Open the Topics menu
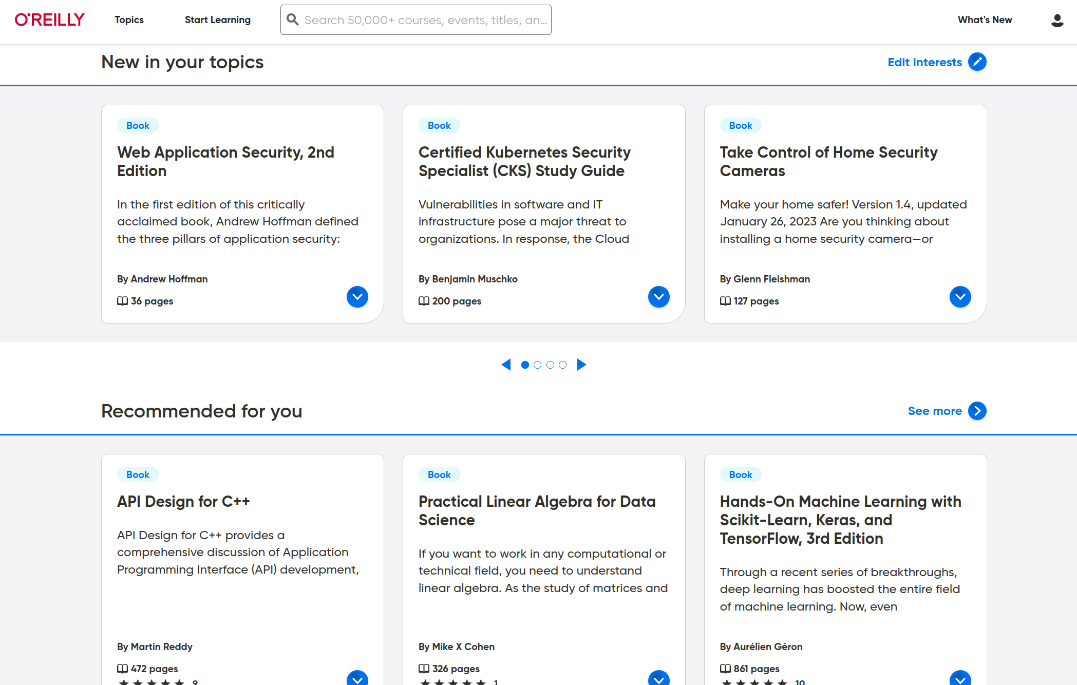Viewport: 1077px width, 685px height. pyautogui.click(x=129, y=20)
